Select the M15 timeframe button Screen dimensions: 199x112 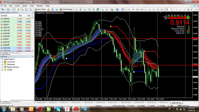pyautogui.click(x=137, y=10)
